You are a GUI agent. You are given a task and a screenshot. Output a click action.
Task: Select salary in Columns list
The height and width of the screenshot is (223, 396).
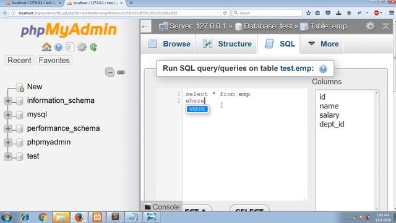coord(329,115)
